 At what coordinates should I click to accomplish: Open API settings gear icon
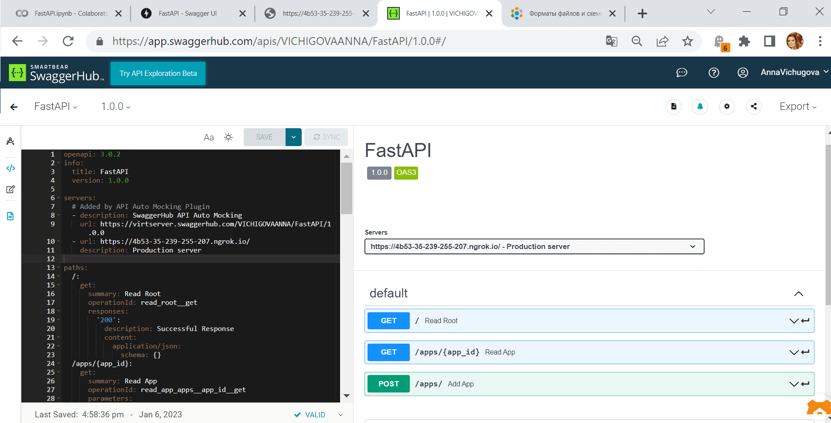click(x=727, y=106)
